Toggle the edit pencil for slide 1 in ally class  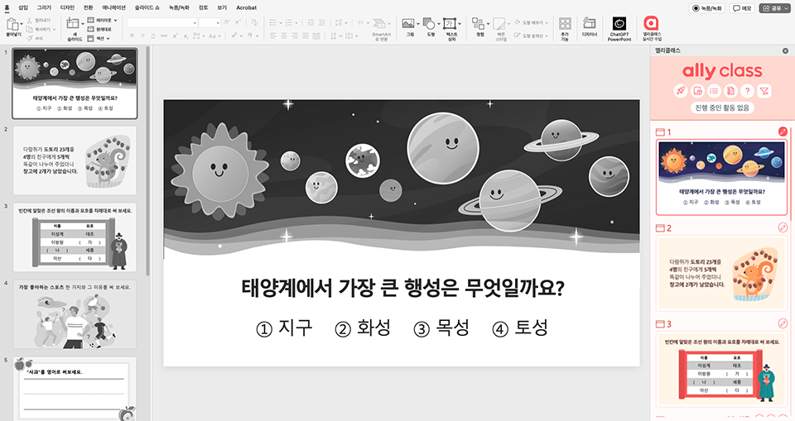(783, 132)
